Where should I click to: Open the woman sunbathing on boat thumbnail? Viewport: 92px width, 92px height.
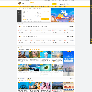(23, 54)
